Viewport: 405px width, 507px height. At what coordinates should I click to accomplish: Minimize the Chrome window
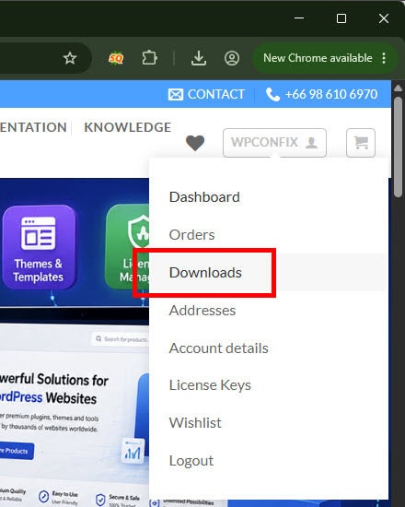[x=299, y=18]
